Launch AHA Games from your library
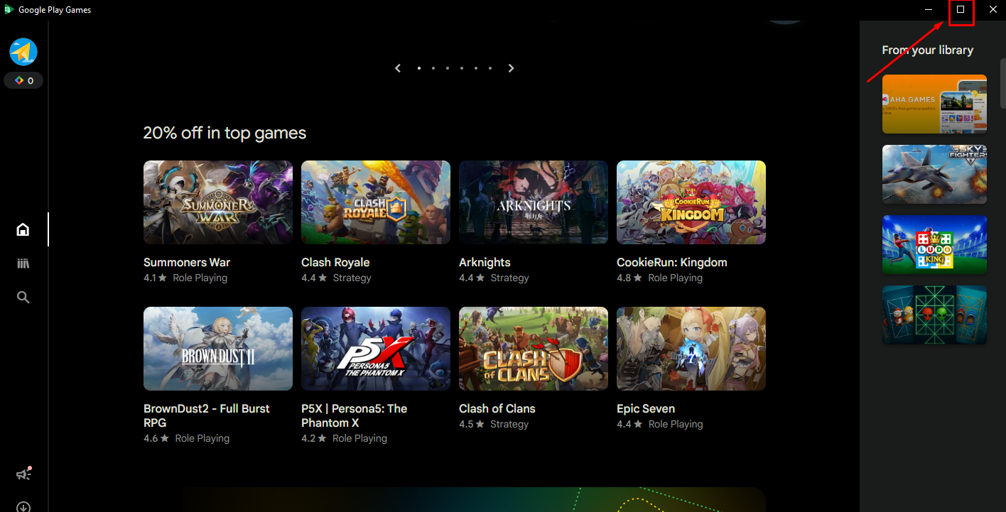The image size is (1006, 512). 934,104
